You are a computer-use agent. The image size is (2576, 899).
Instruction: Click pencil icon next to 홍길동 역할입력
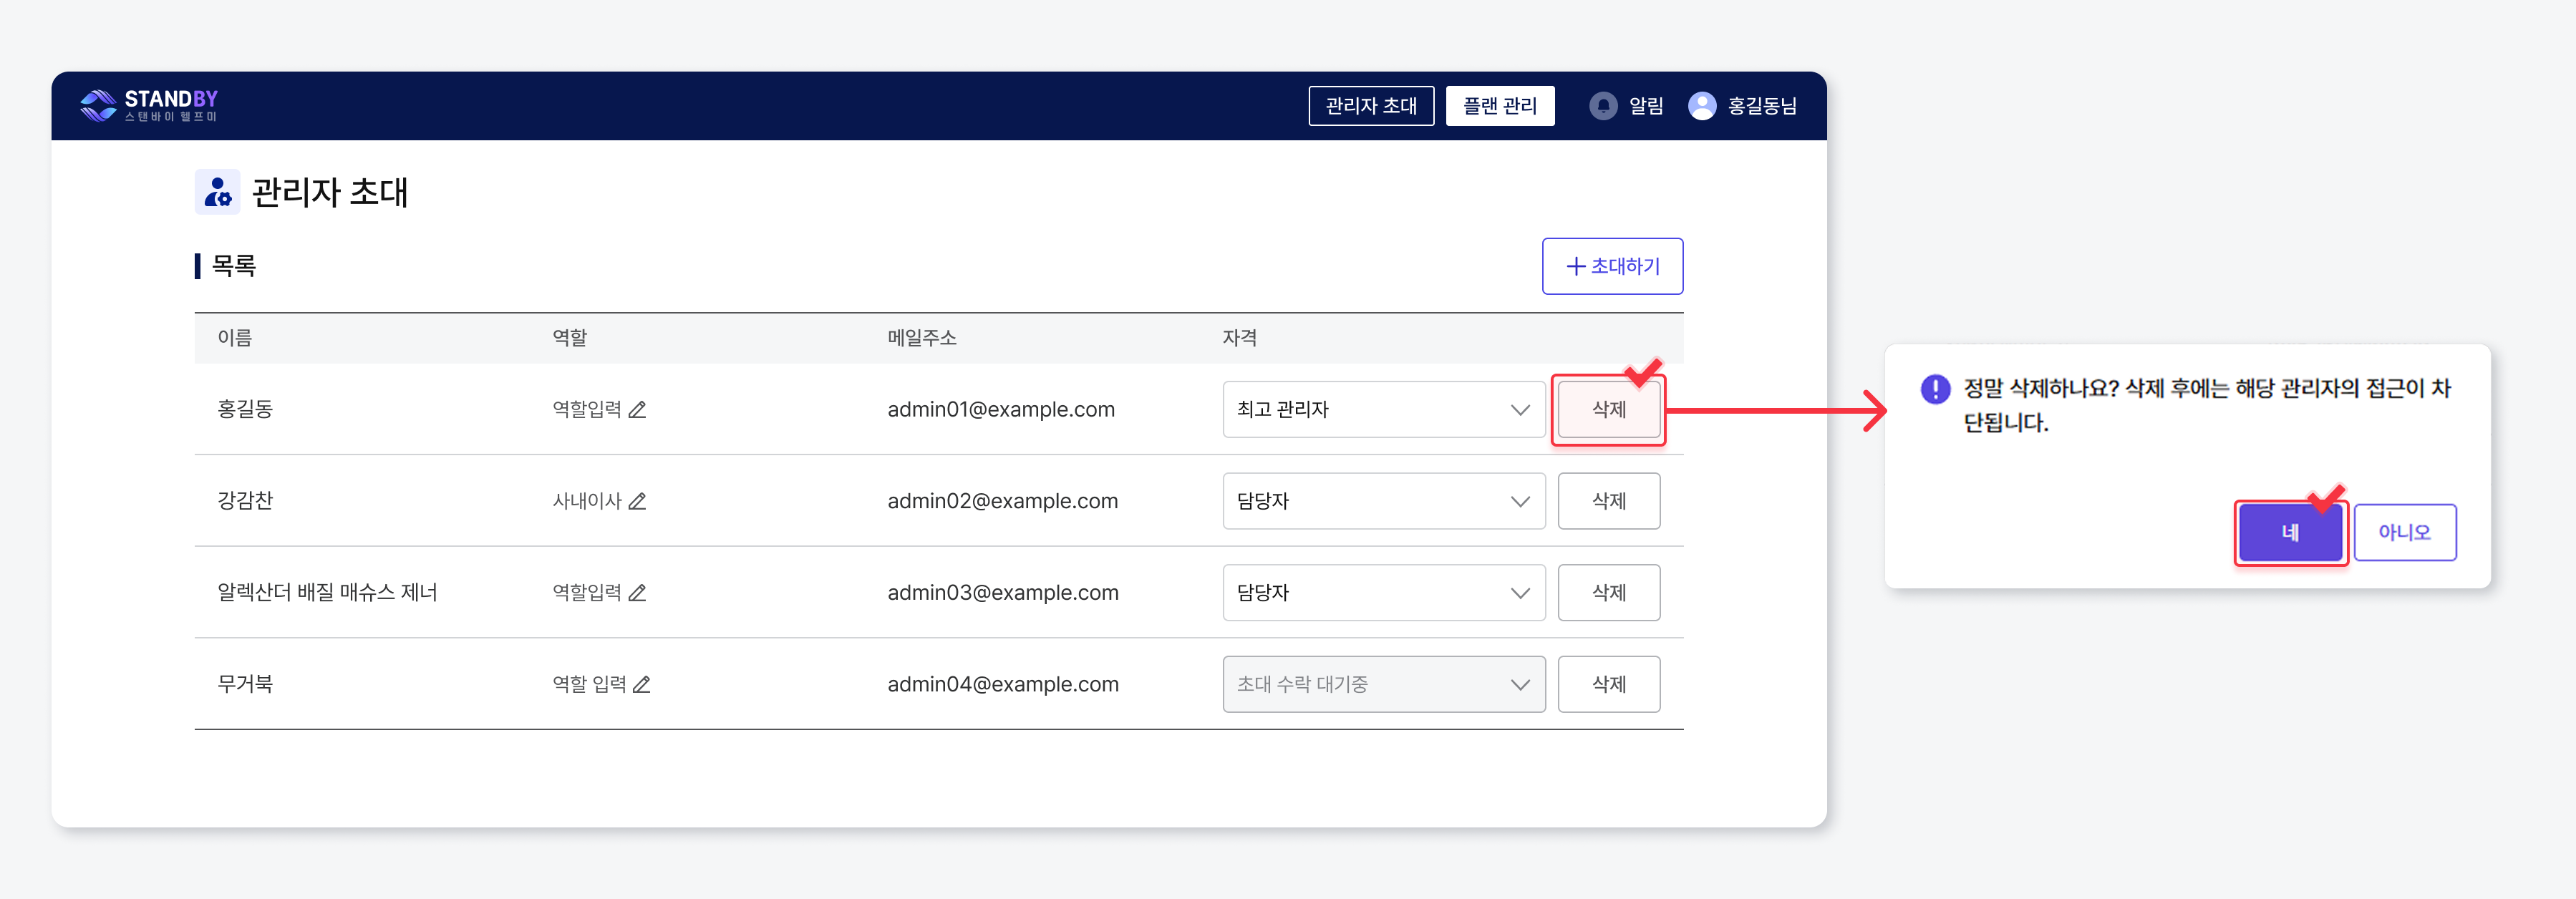(x=638, y=410)
